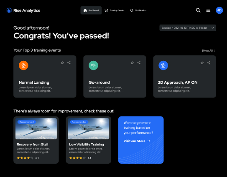
Task: Favorite the Go-around card with star
Action: click(x=132, y=62)
